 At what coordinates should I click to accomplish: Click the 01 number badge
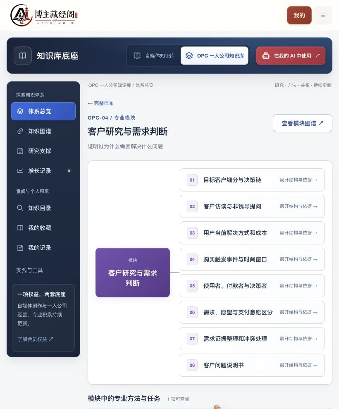pyautogui.click(x=192, y=180)
